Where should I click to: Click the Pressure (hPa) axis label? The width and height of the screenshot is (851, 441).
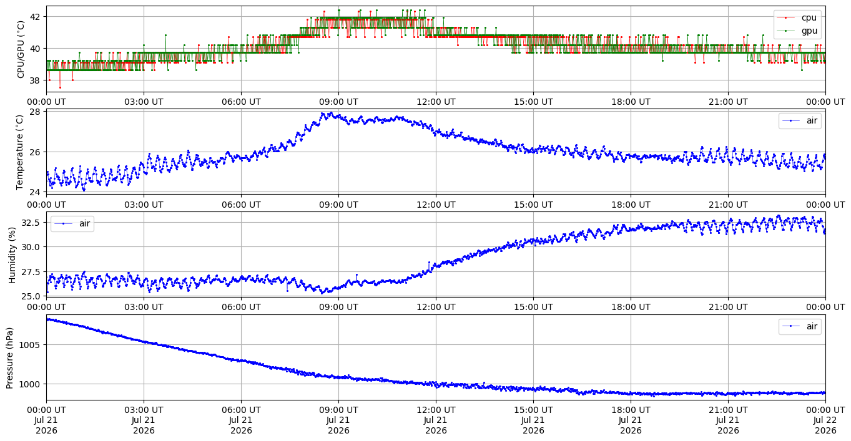(x=10, y=357)
